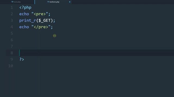Viewport: 174px width, 97px height.
Task: Click the $_GET variable
Action: 44,20
